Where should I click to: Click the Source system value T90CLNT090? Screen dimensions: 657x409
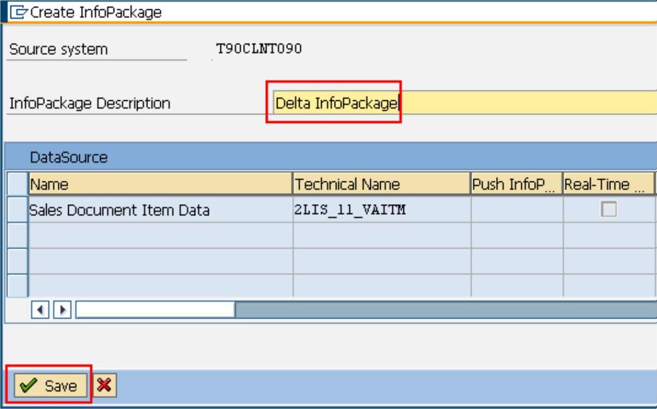point(259,48)
